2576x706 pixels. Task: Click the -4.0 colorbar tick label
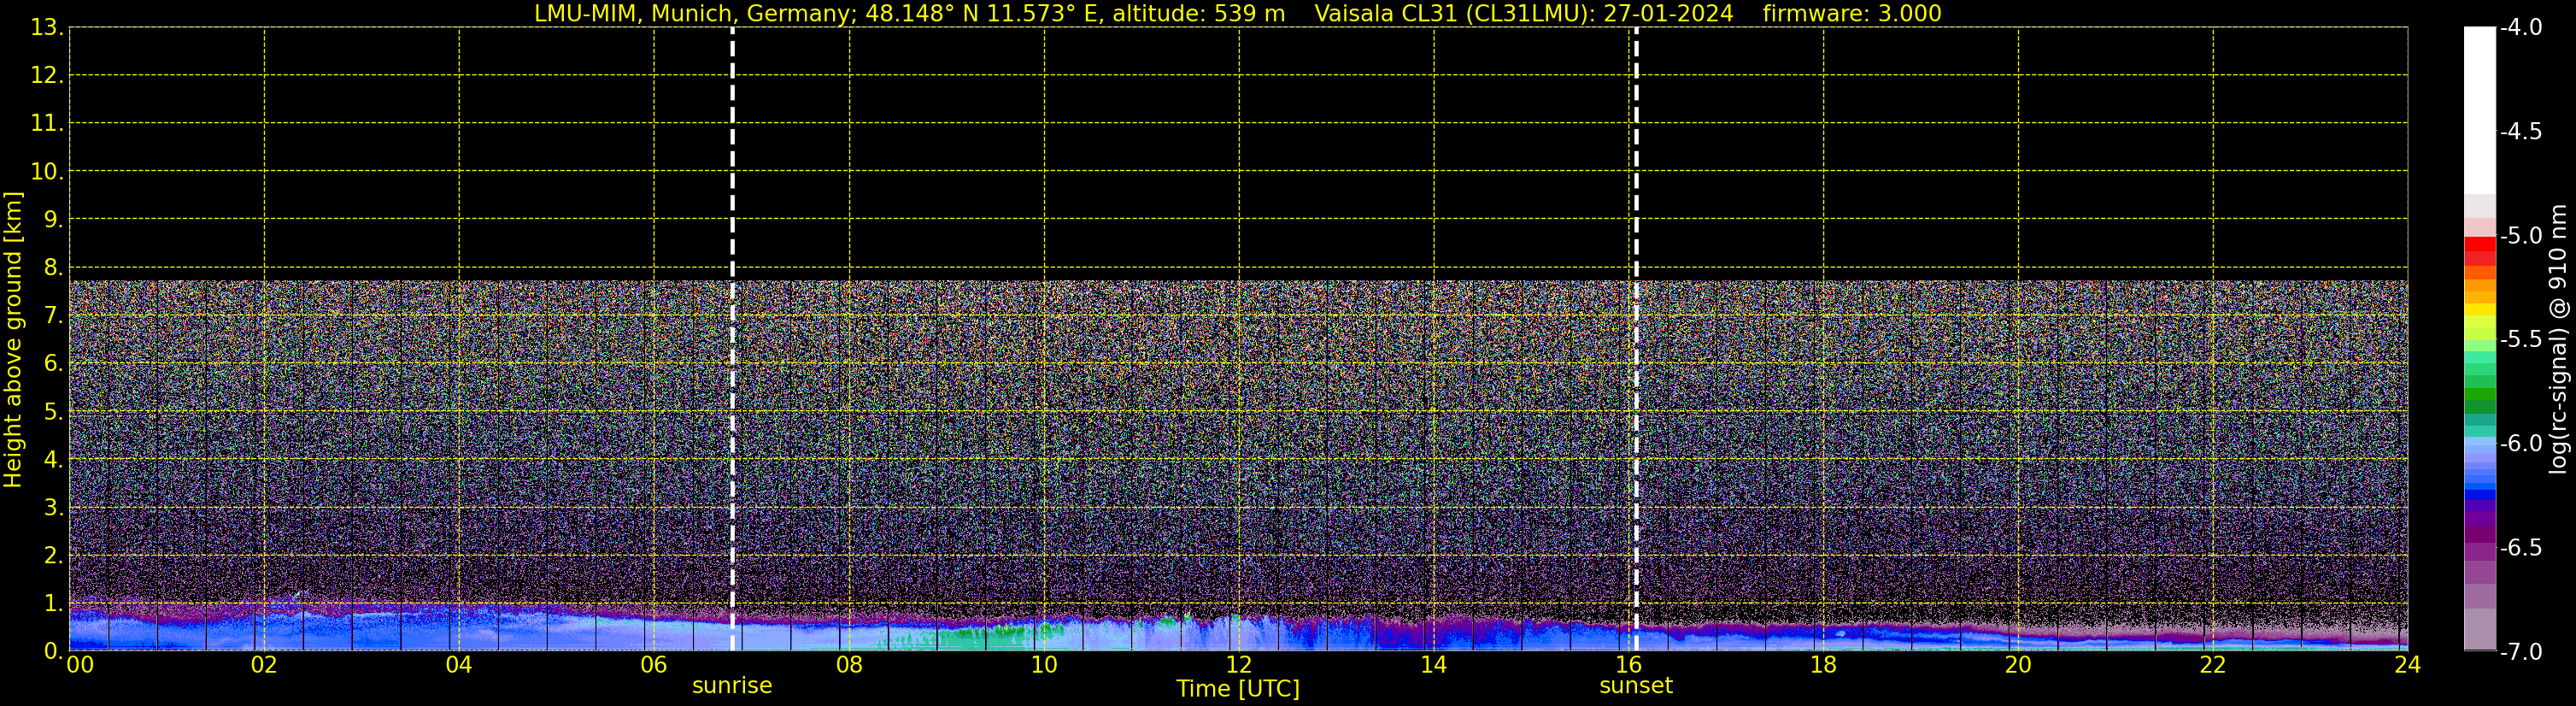click(2520, 28)
